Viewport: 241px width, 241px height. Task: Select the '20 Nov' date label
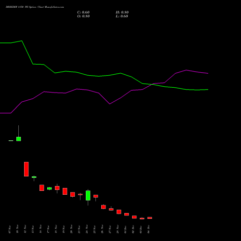pyautogui.click(x=71, y=229)
